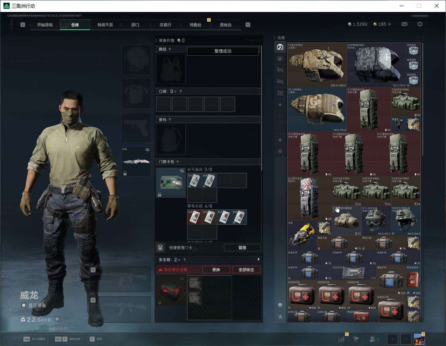Select the empty body armor slot

click(x=136, y=93)
